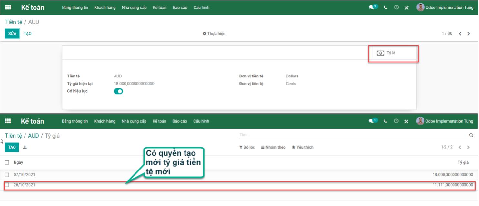Open Báo cáo menu on Tỷ giá list screen
479x206 pixels.
180,121
